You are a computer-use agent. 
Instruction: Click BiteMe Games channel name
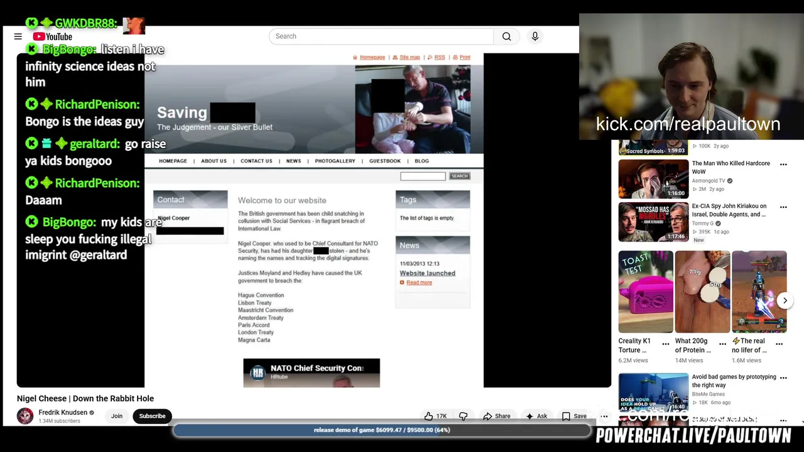point(709,394)
